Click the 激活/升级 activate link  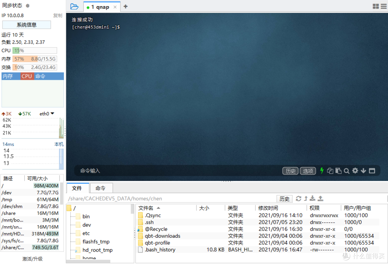pos(32,259)
